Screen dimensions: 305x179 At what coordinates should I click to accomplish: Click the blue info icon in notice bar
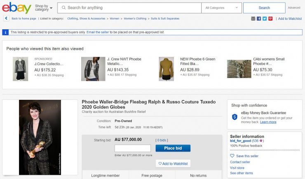[5, 32]
